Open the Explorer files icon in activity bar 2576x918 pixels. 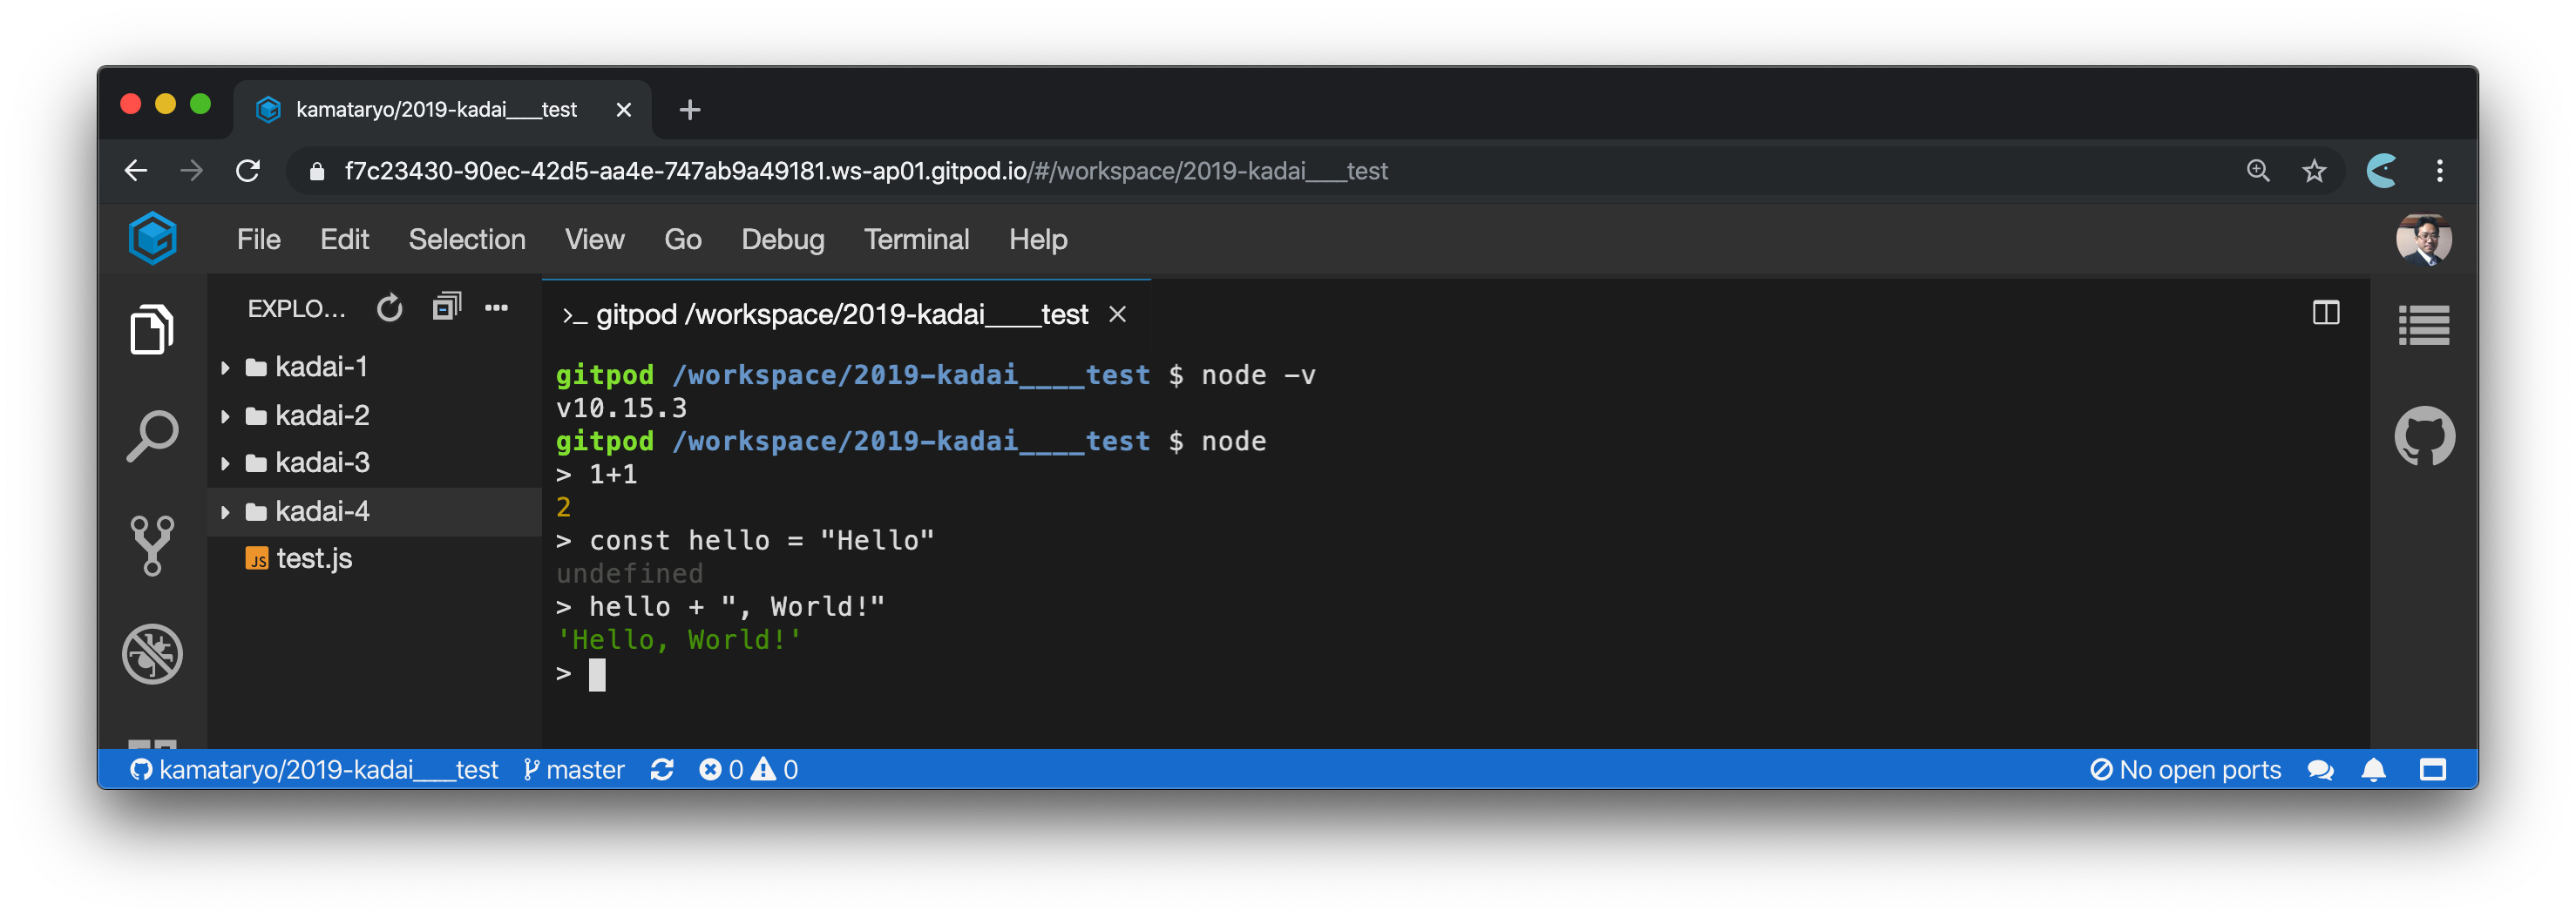point(152,328)
